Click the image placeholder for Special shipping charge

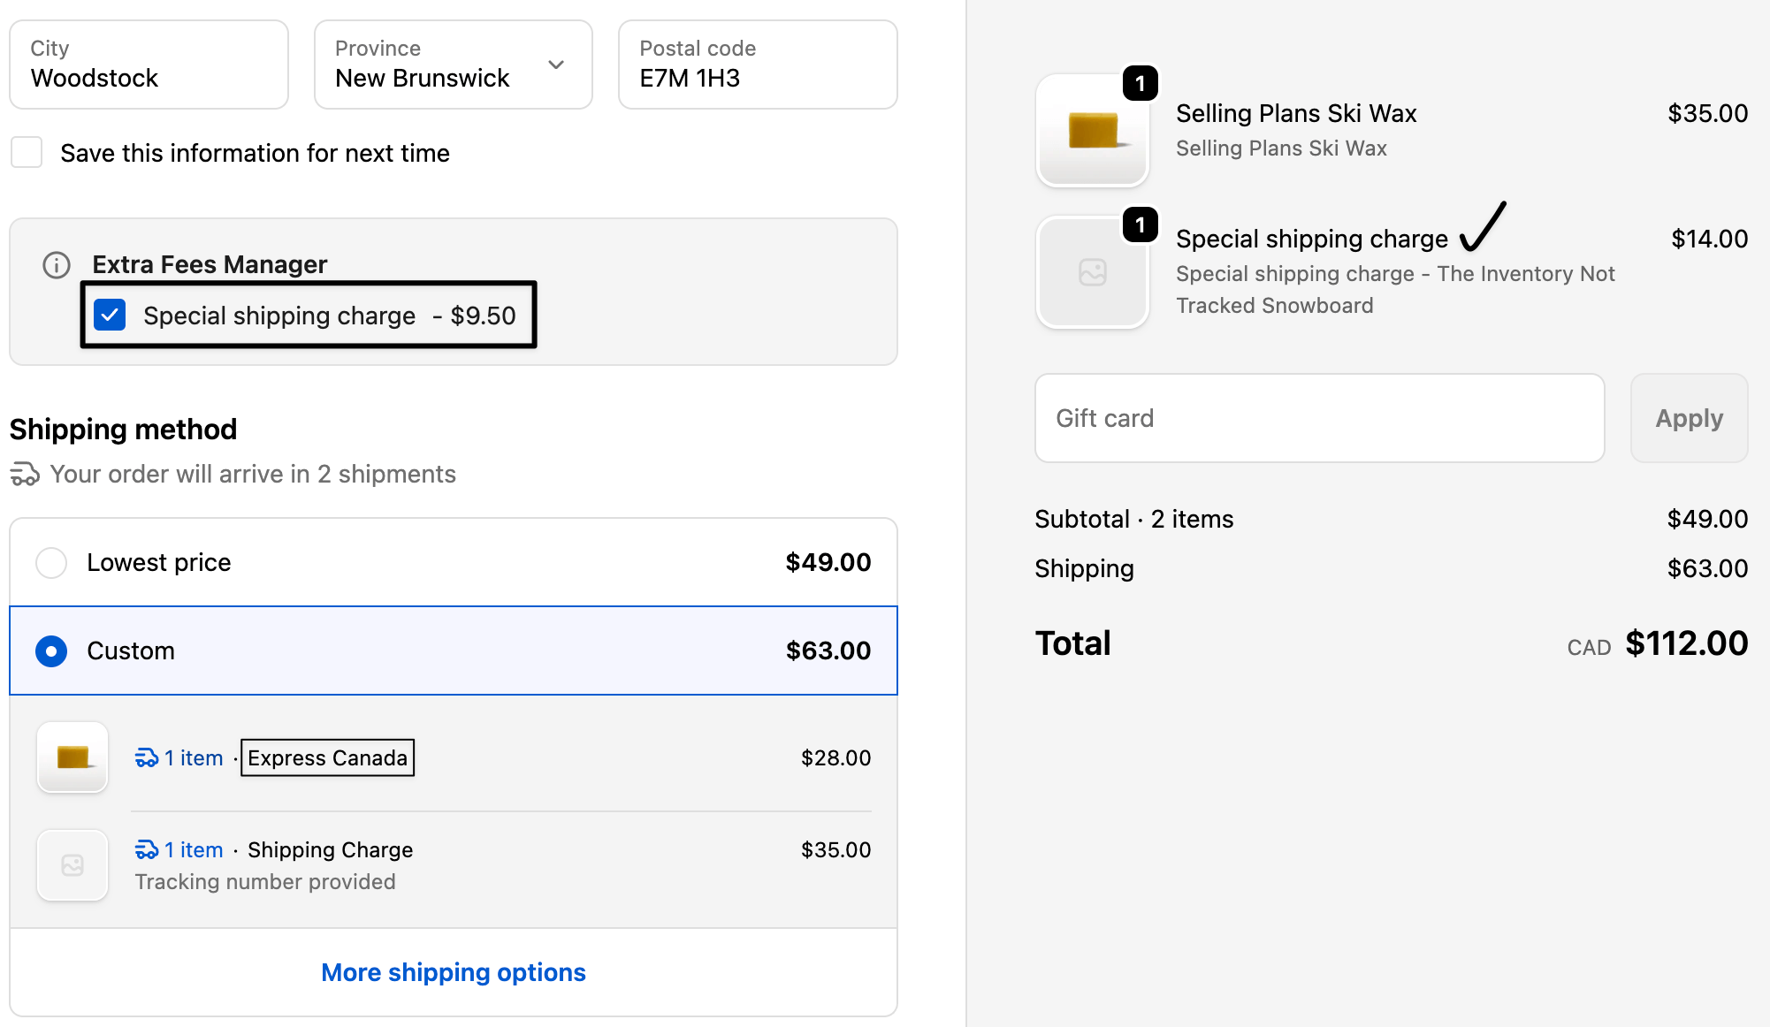[1093, 271]
